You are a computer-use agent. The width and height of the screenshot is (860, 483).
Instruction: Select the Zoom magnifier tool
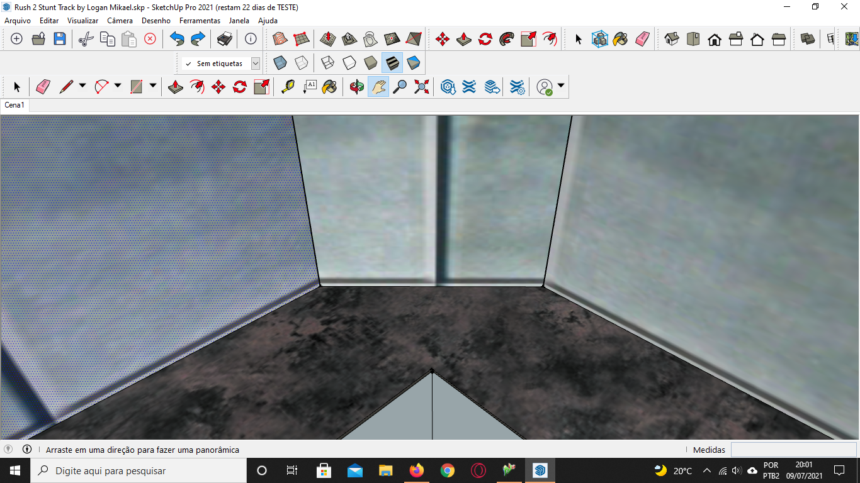click(x=400, y=87)
